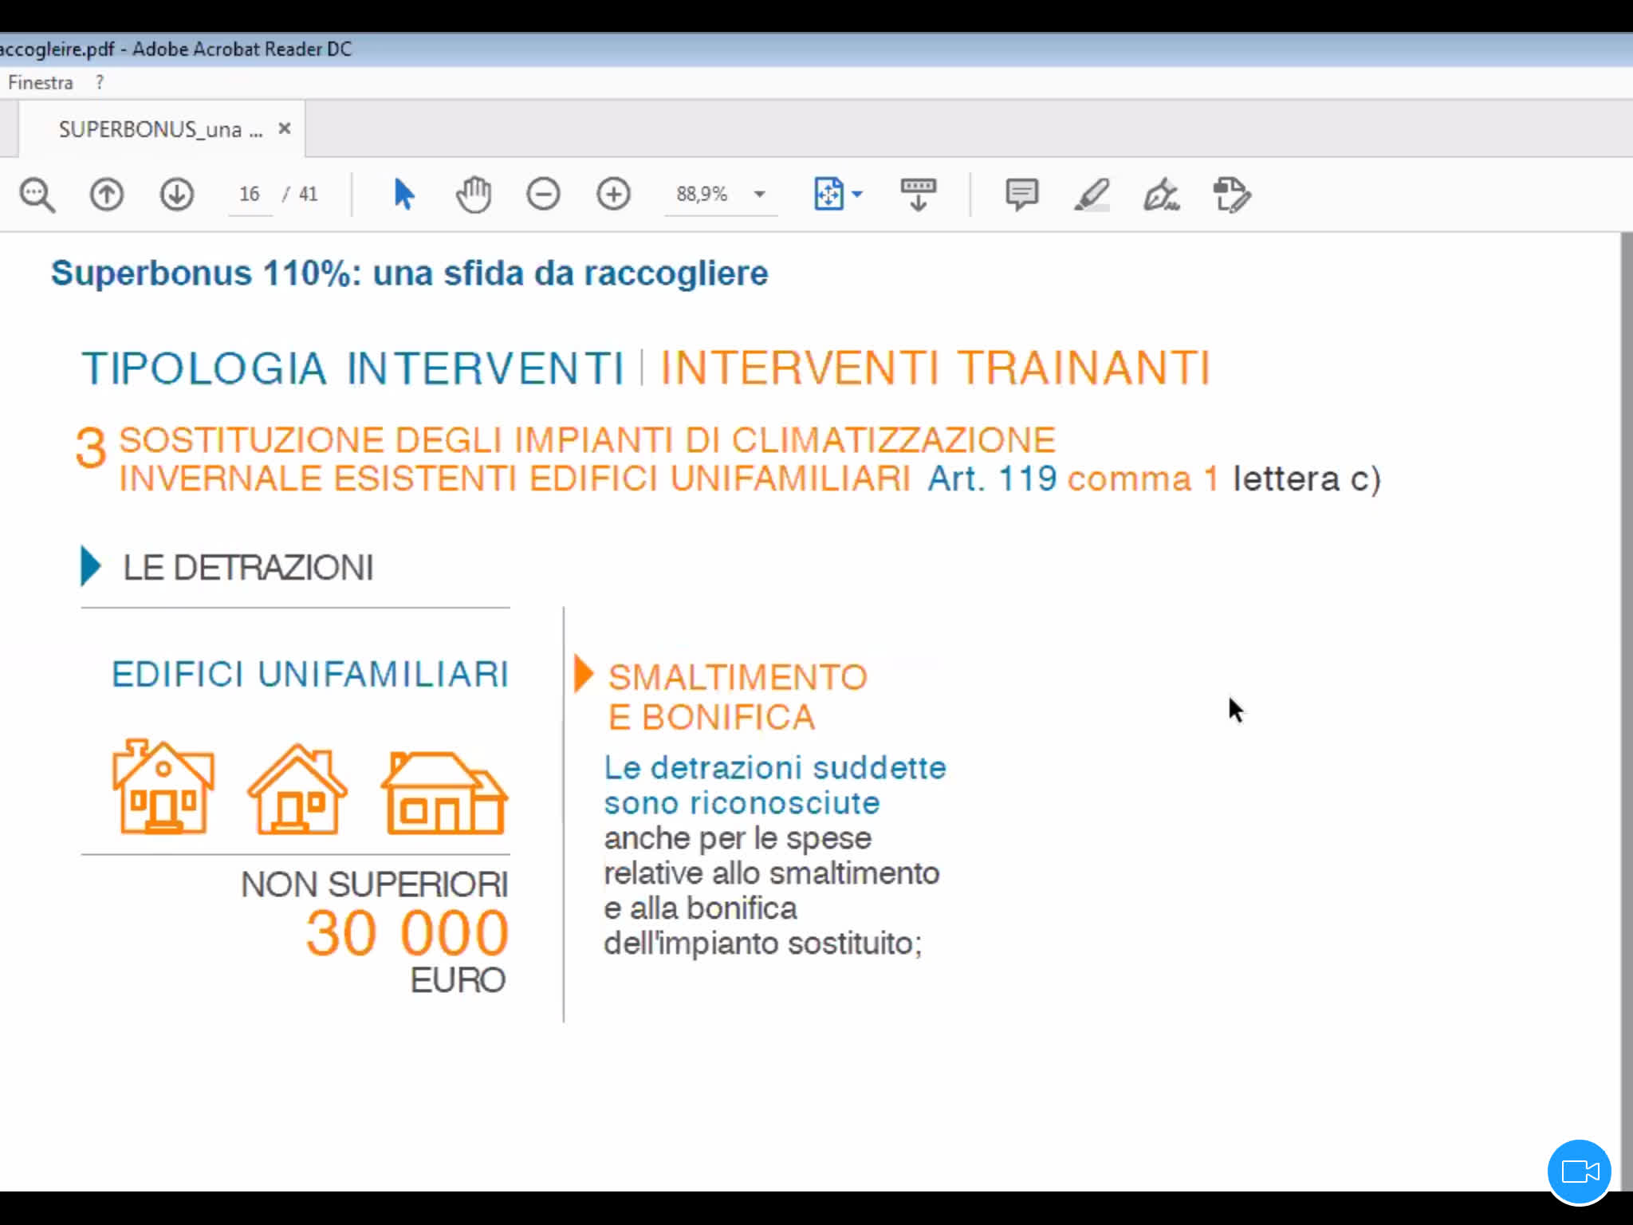
Task: Click the 'lettera c)' text
Action: pos(1307,479)
